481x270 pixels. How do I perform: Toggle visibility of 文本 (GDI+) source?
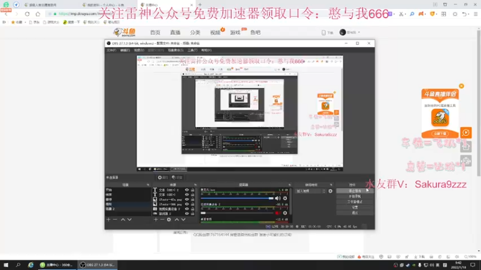coord(187,194)
